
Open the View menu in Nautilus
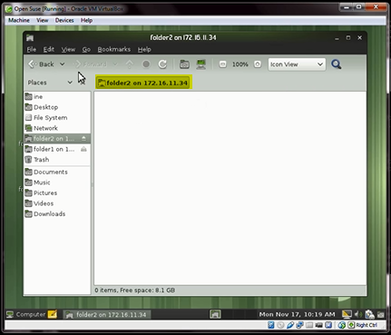coord(68,49)
